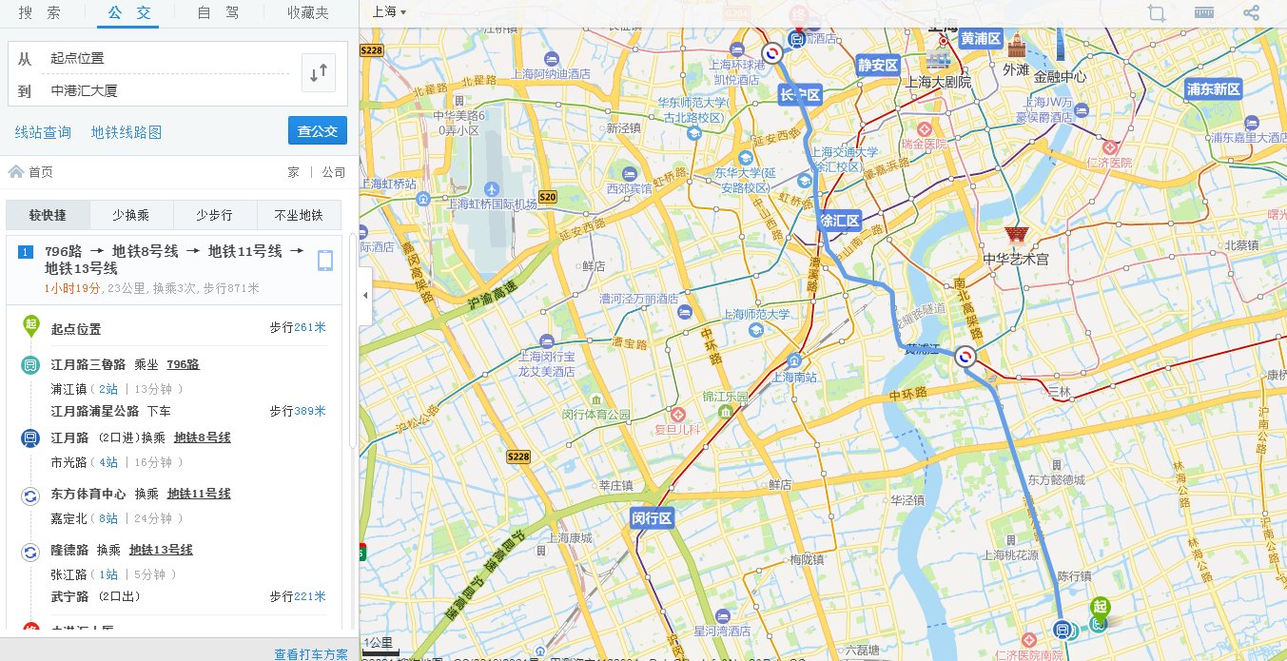Click the home icon next to 首页
The width and height of the screenshot is (1287, 661).
15,172
